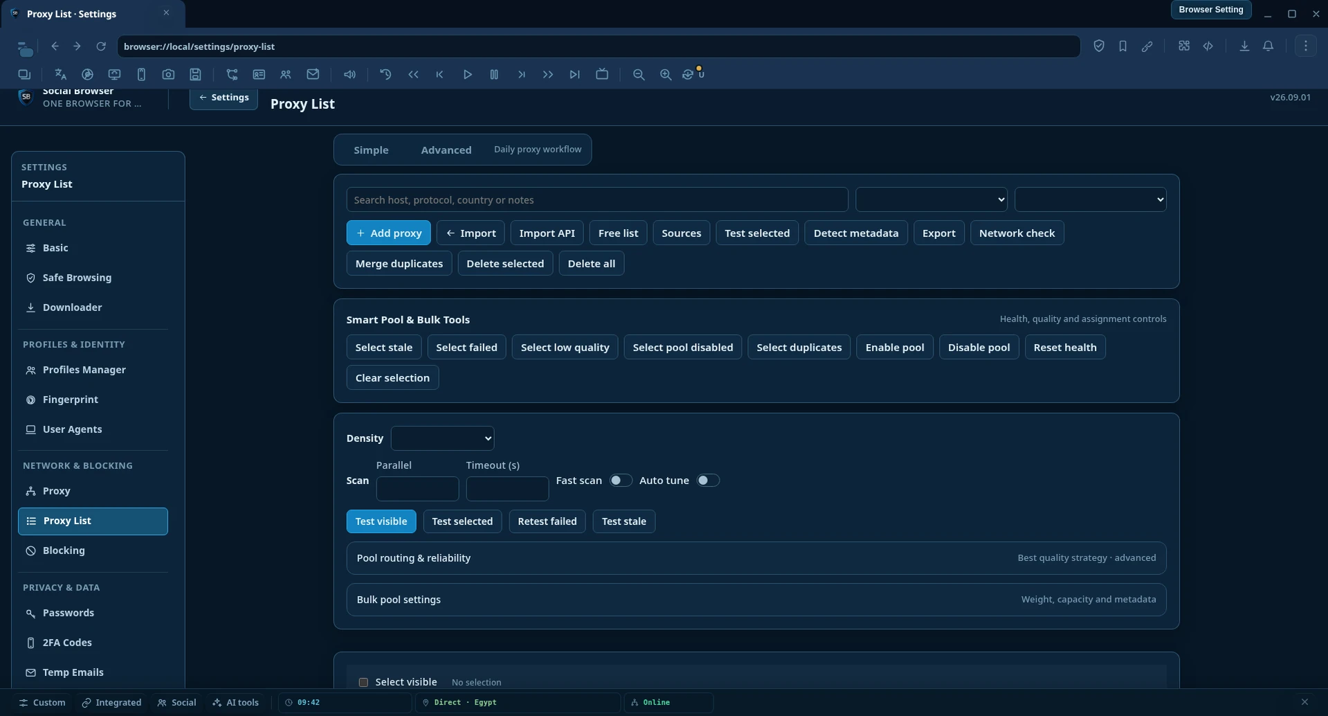Open the three-dot browser menu
Viewport: 1328px width, 716px height.
click(1306, 46)
